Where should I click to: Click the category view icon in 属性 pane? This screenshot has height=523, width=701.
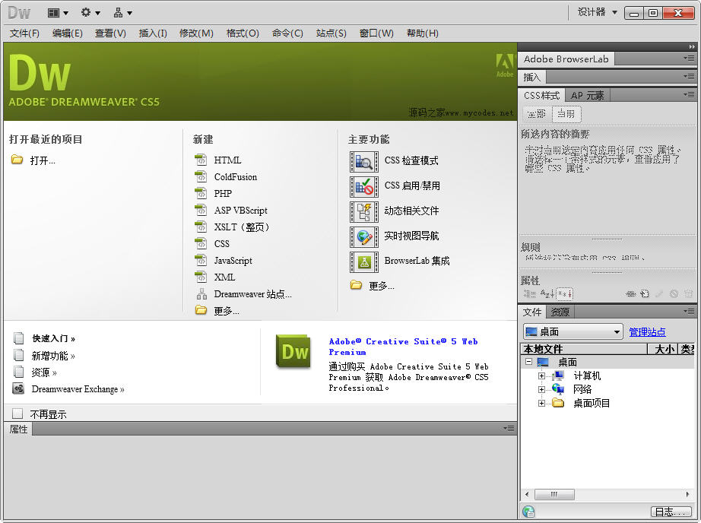pos(529,293)
